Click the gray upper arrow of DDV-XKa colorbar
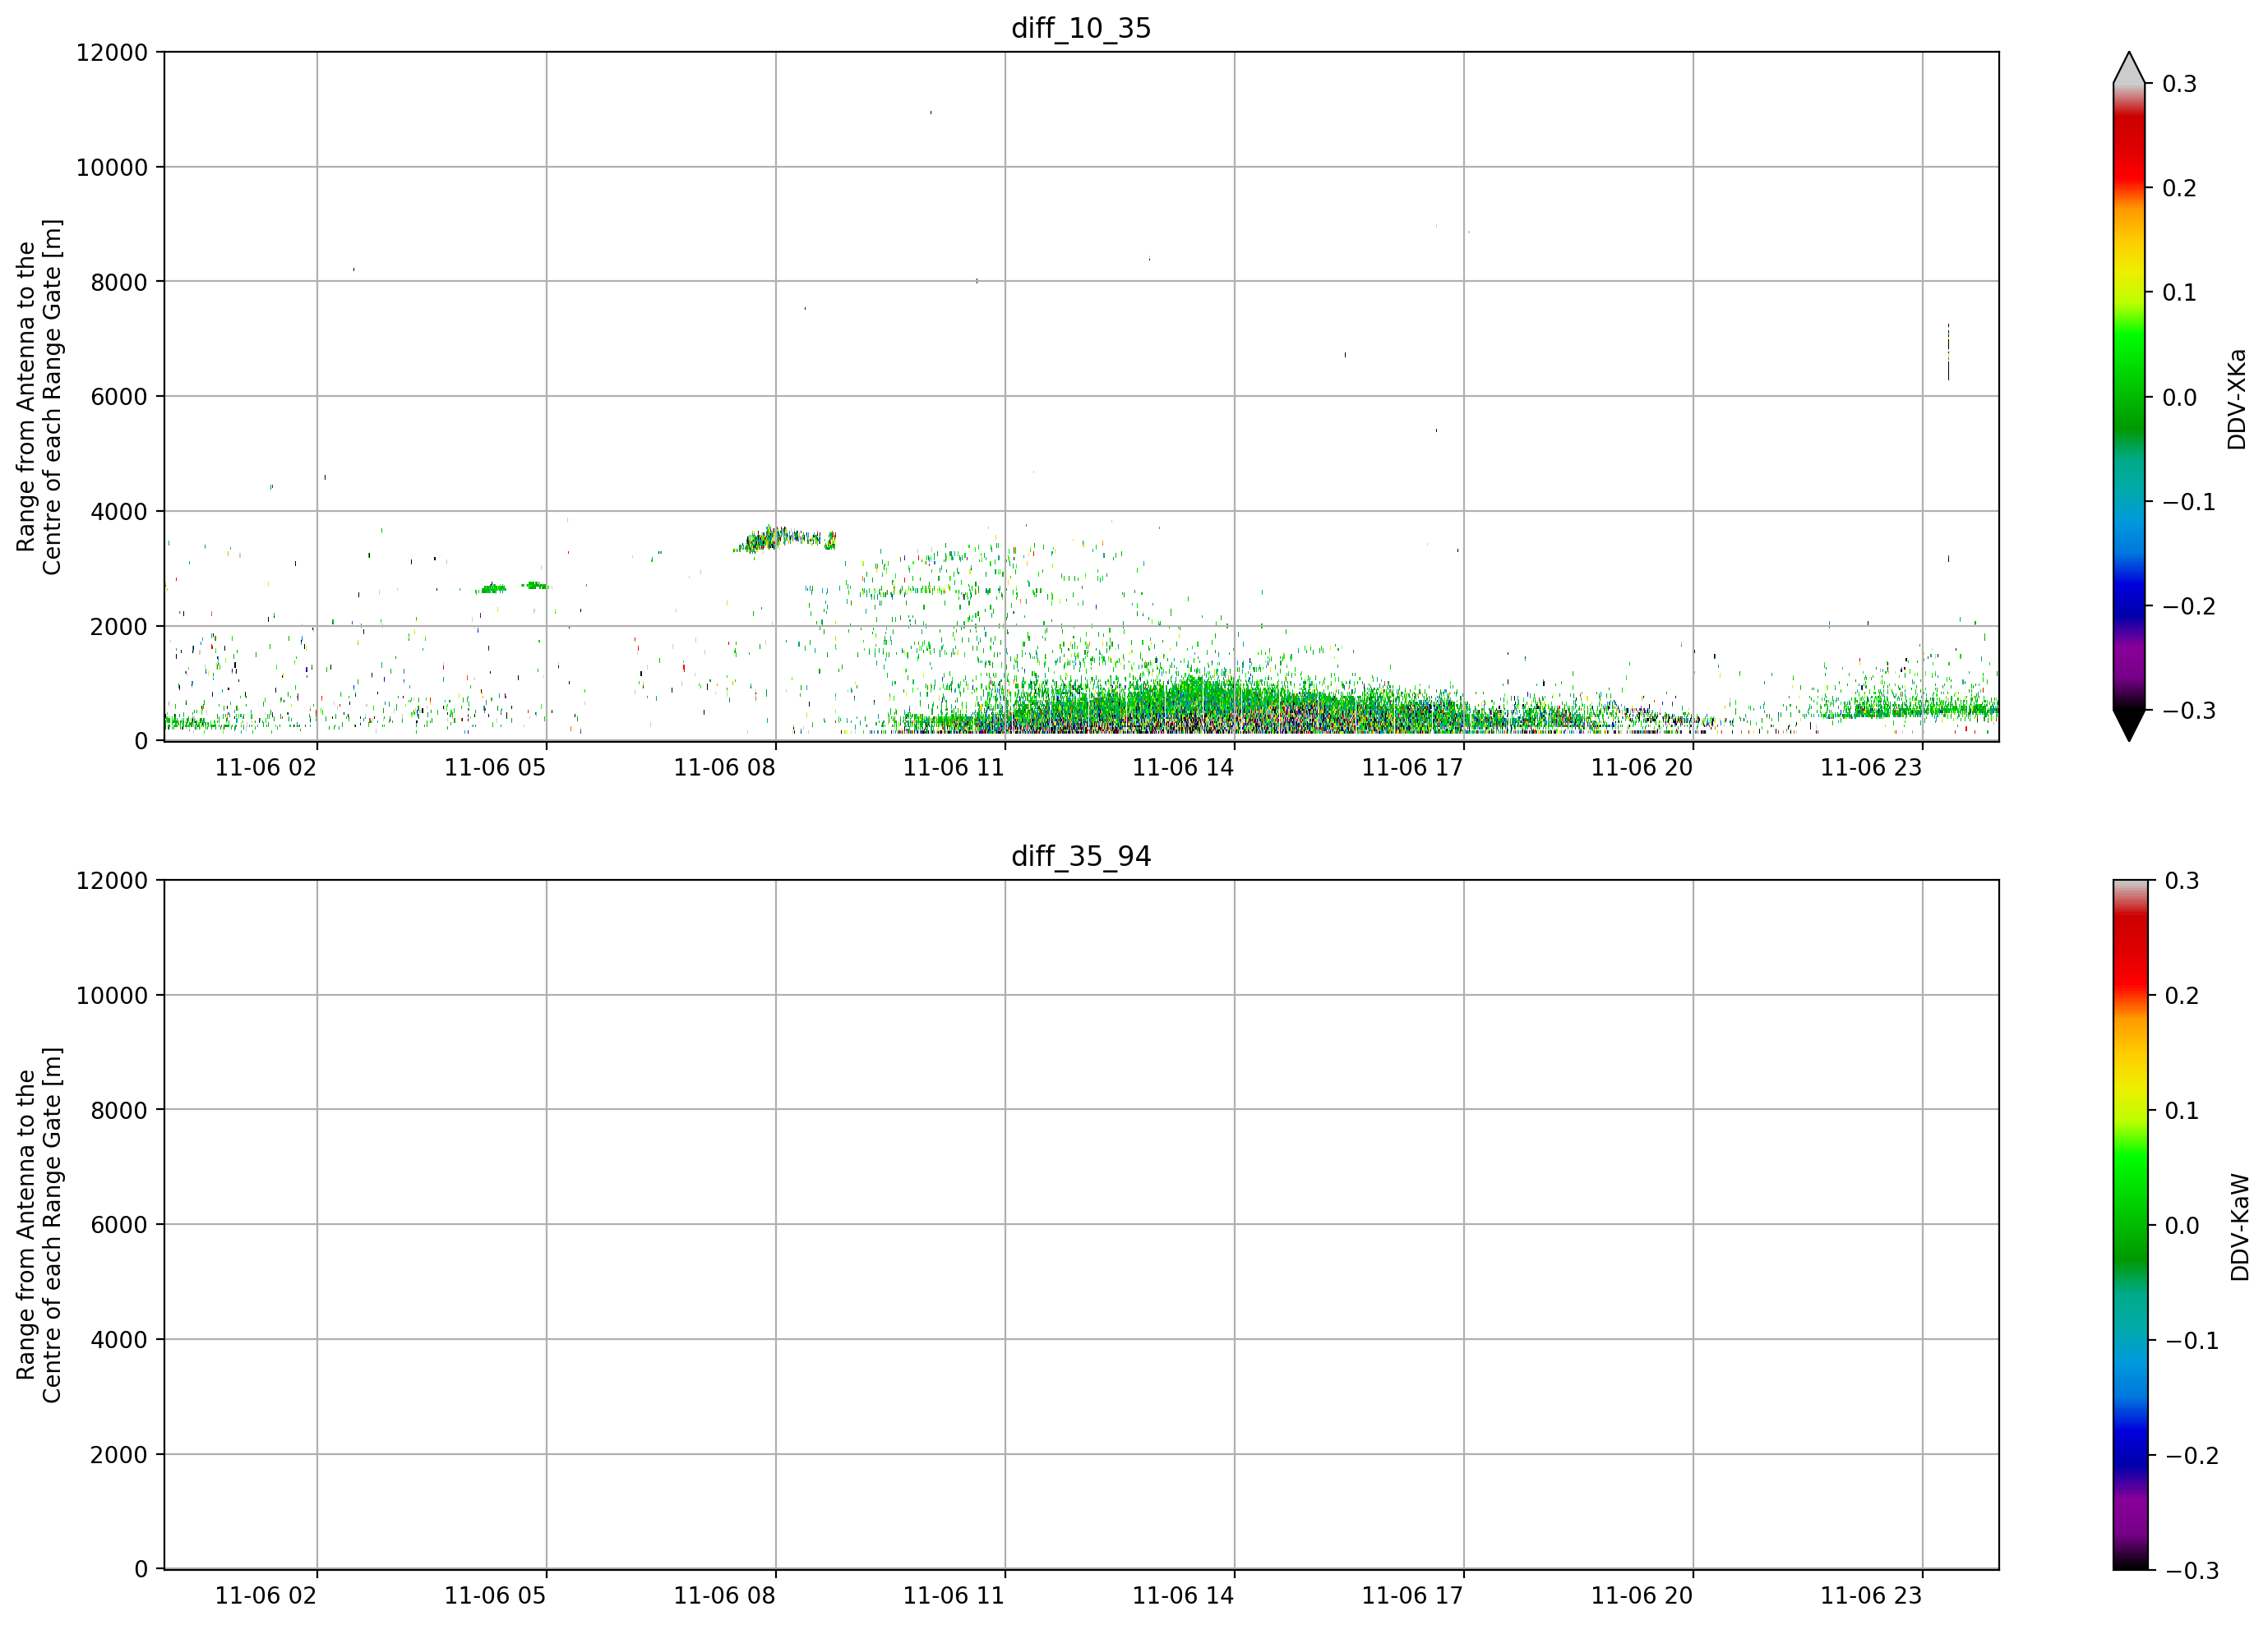The width and height of the screenshot is (2268, 1625). click(2129, 68)
